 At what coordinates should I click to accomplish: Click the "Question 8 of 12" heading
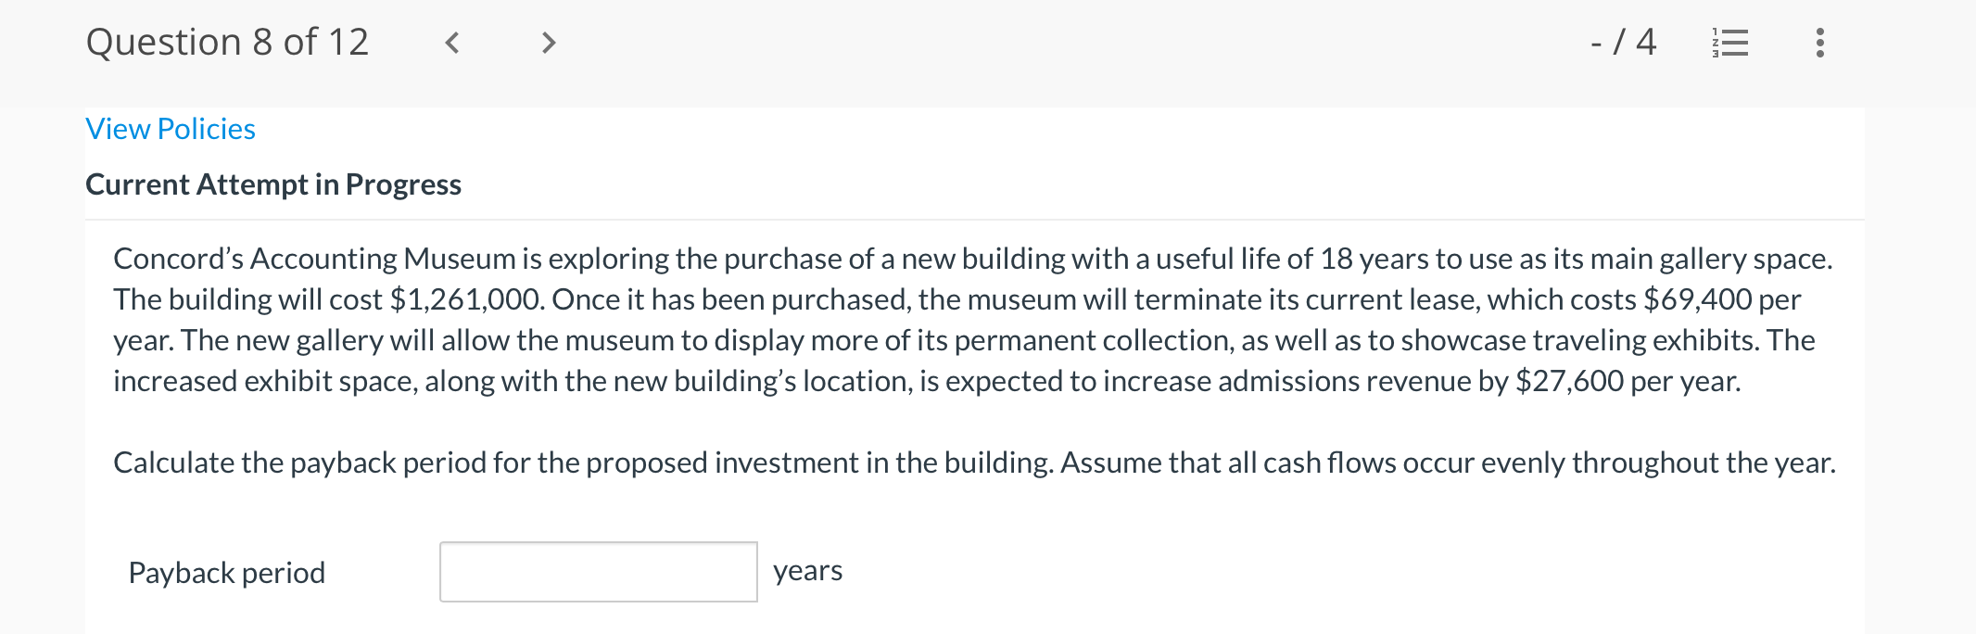click(227, 43)
